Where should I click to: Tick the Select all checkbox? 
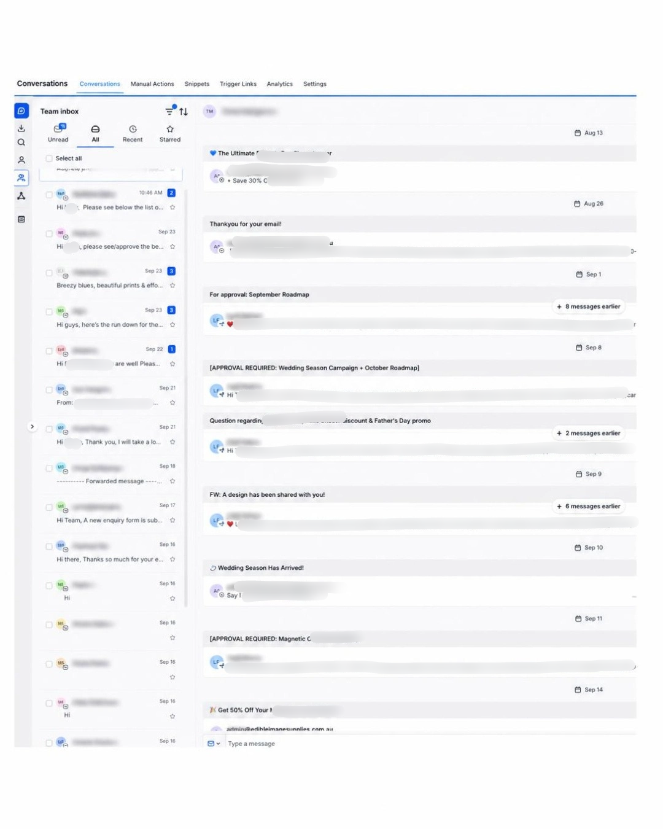click(x=49, y=158)
